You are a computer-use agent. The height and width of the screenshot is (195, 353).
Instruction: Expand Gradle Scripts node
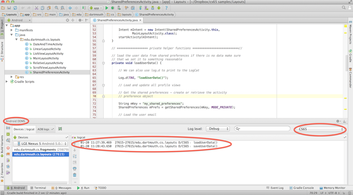tap(7, 82)
